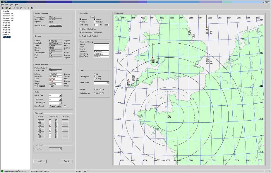Toggle Show Selected Item checkbox
This screenshot has width=271, height=173.
(80, 29)
